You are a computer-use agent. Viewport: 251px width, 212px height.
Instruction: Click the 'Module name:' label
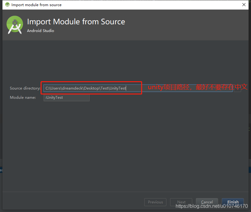click(x=23, y=98)
